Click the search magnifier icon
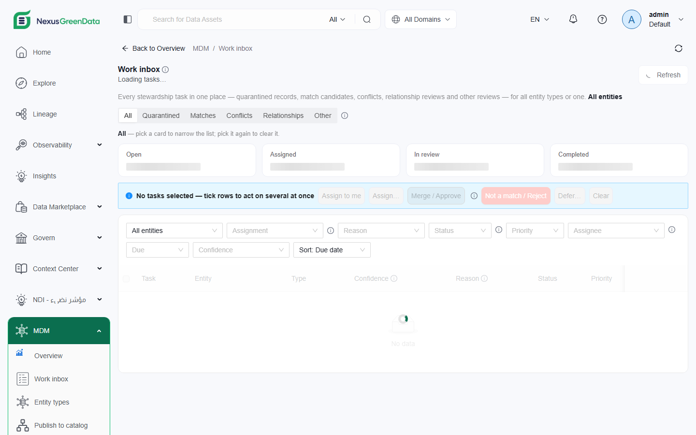This screenshot has width=696, height=435. pyautogui.click(x=367, y=19)
